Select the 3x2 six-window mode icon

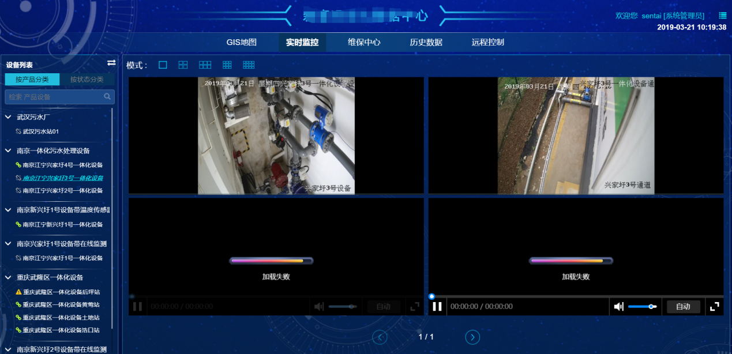[205, 65]
